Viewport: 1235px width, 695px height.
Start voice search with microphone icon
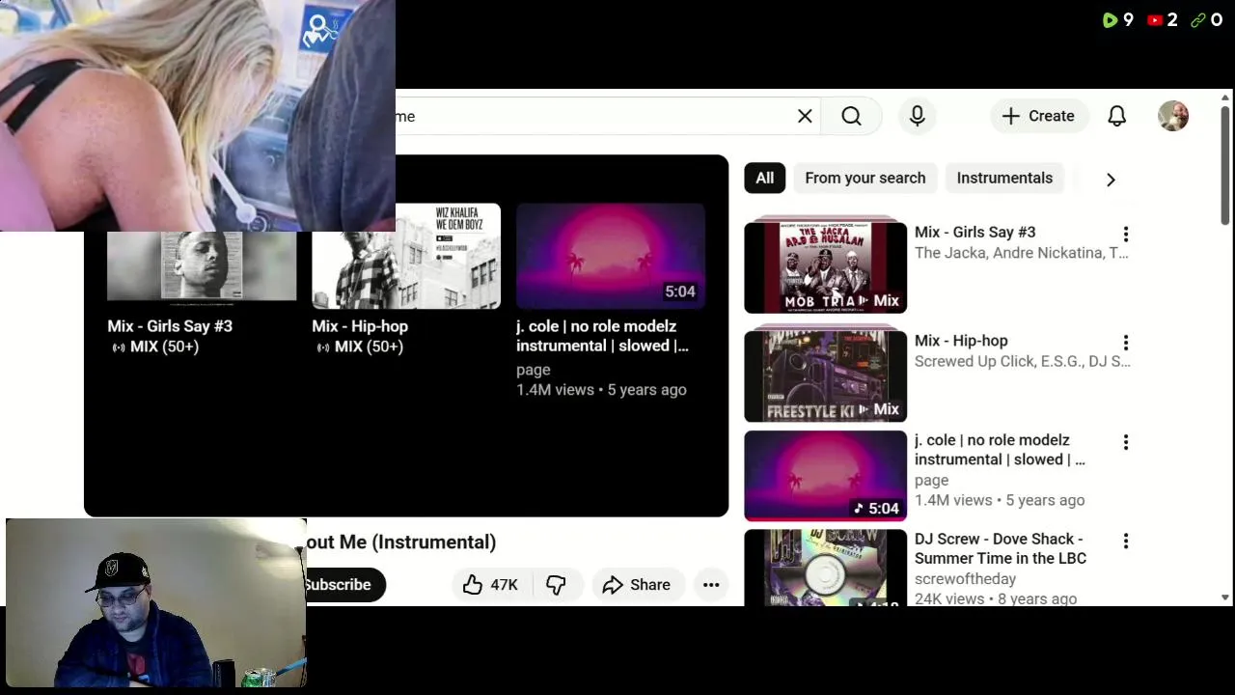coord(918,116)
